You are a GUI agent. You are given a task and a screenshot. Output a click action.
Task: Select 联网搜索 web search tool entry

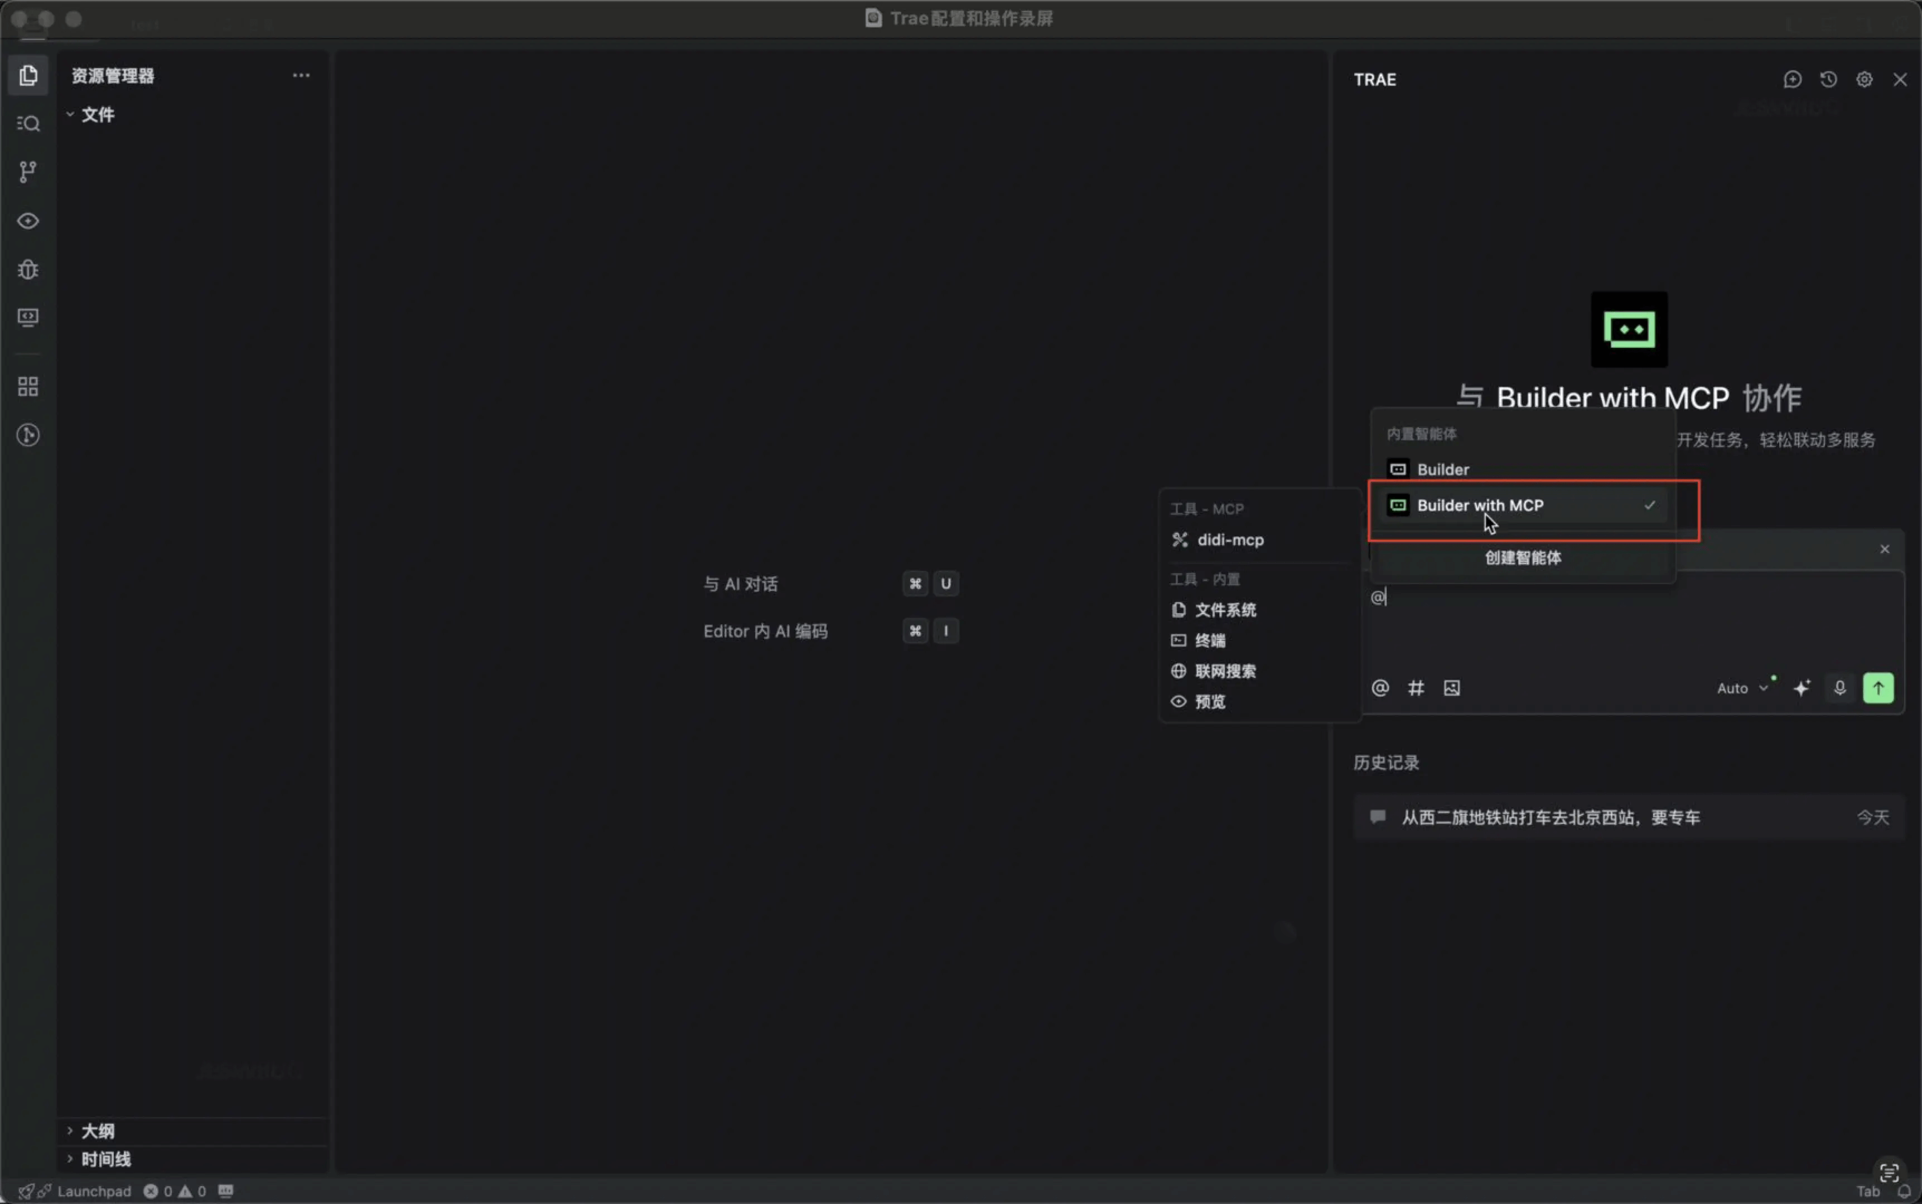point(1225,671)
